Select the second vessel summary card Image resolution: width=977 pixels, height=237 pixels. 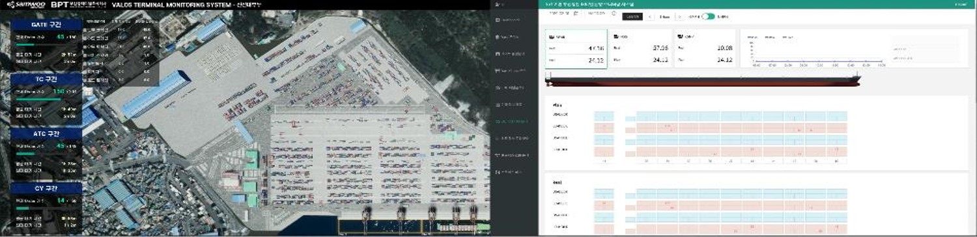coord(641,49)
